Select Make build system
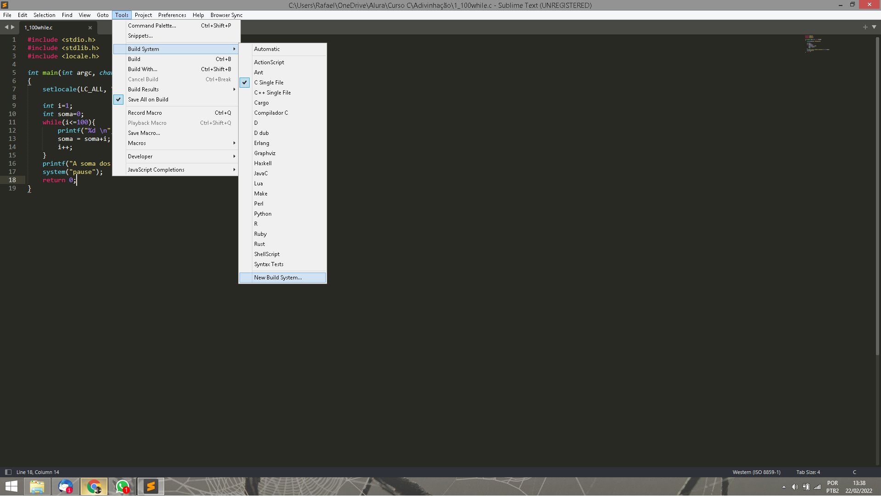 click(x=283, y=194)
